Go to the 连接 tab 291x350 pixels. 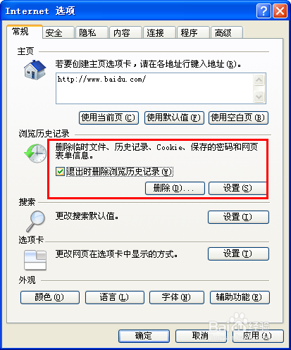159,32
